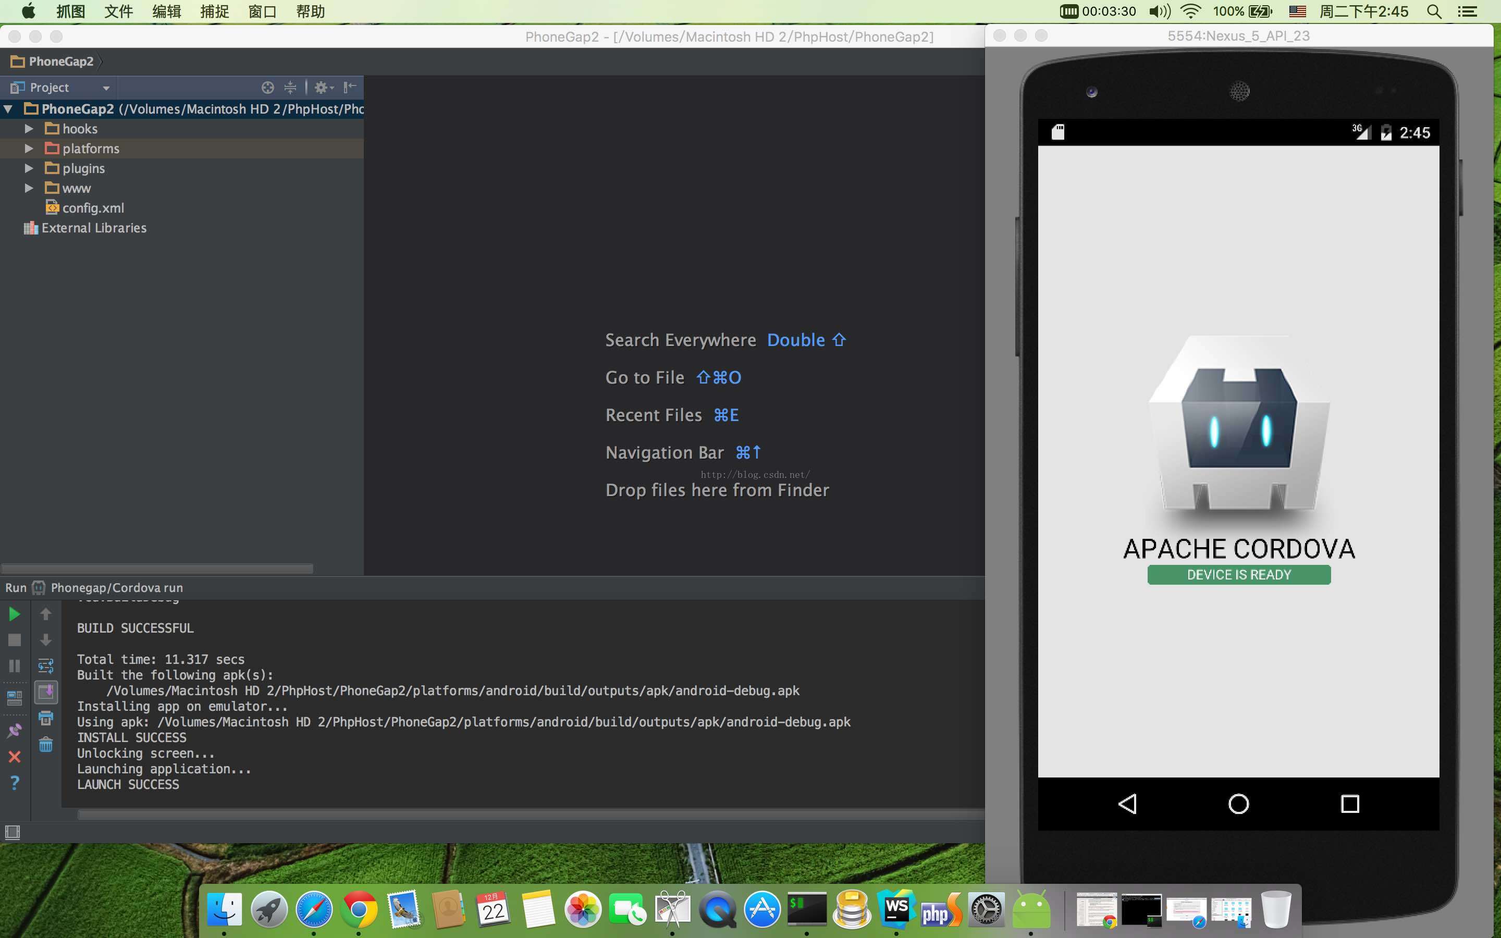Collapse the PhoneGap2 root folder

[x=8, y=109]
